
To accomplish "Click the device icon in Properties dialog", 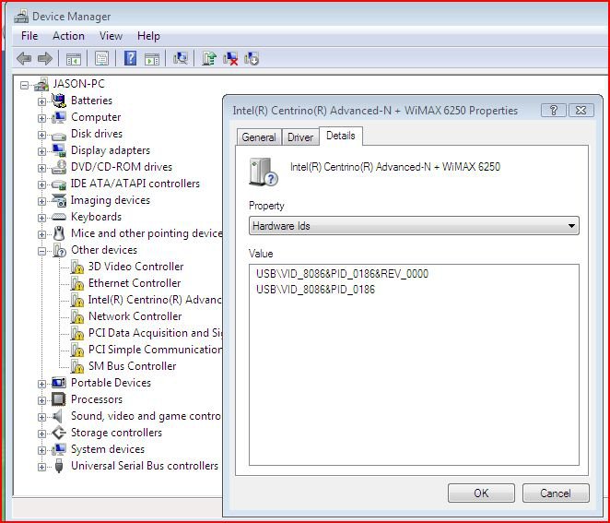I will pos(263,172).
